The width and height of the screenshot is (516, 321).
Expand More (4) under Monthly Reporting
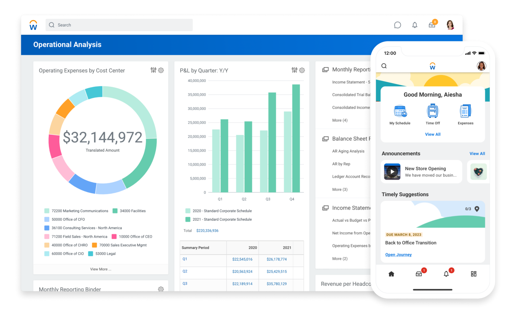tap(339, 120)
